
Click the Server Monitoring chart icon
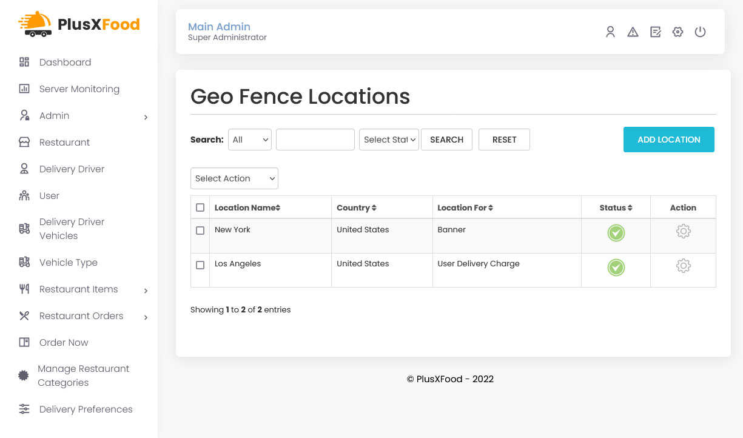[24, 89]
